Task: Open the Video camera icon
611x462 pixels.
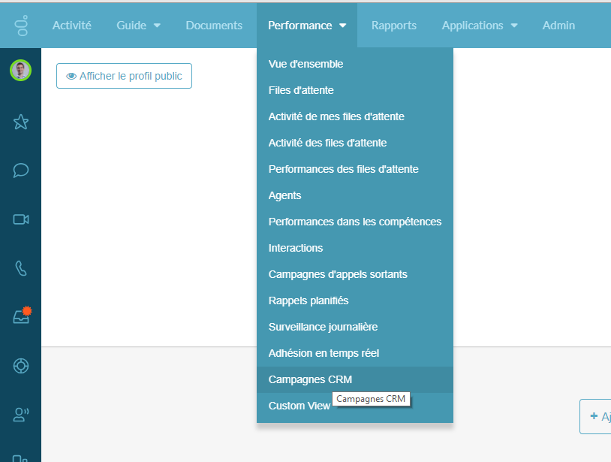Action: [x=20, y=219]
